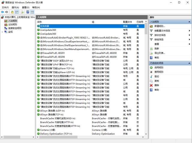Viewport: 192px width, 143px height.
Task: Sort by the 名称 column header
Action: 64,22
